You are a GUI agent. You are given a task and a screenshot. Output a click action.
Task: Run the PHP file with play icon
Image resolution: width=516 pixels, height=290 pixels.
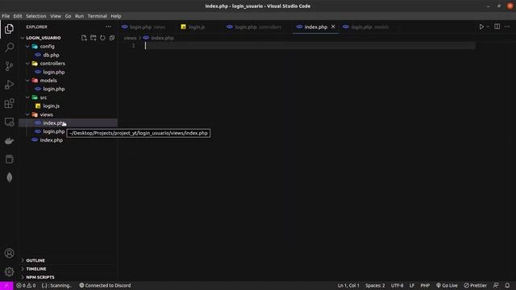[x=481, y=27]
